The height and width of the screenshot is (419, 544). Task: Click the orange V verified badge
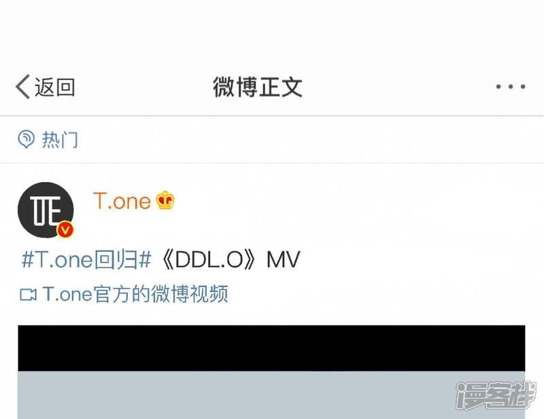point(65,230)
